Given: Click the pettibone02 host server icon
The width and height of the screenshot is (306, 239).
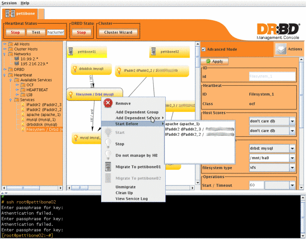Looking at the screenshot, I should 153,51.
